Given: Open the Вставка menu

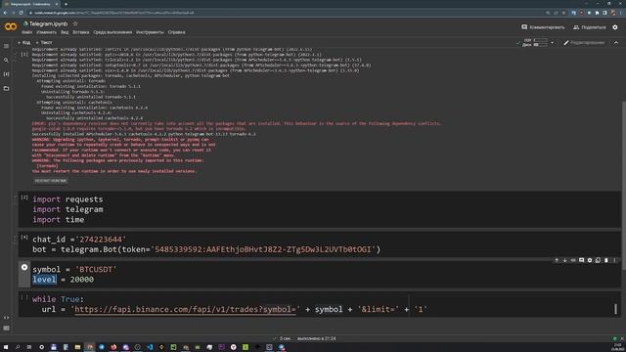Looking at the screenshot, I should coord(80,32).
